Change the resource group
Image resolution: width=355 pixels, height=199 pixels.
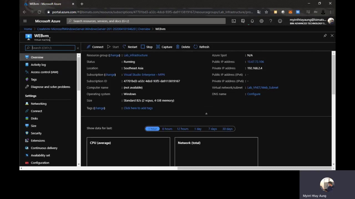tap(114, 55)
